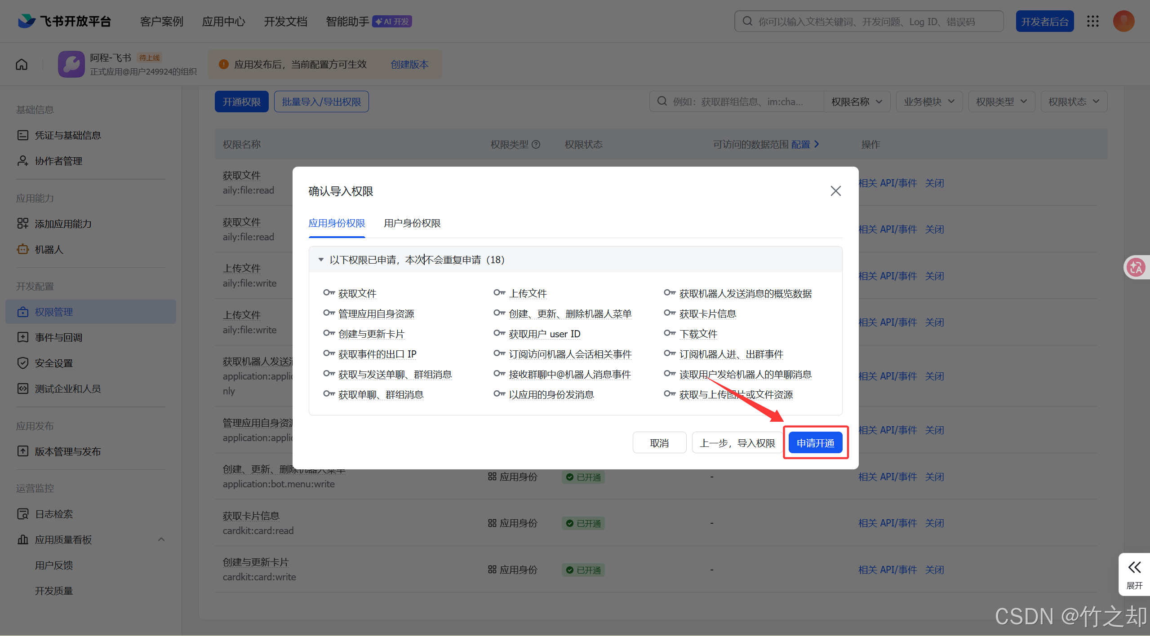This screenshot has height=636, width=1150.
Task: Open the apps grid icon in header
Action: tap(1093, 21)
